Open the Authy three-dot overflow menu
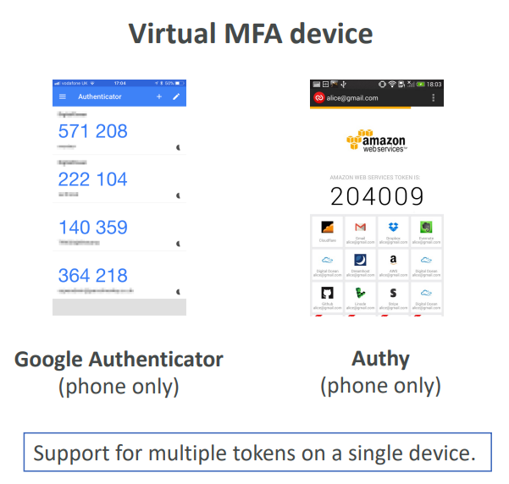This screenshot has width=509, height=484. click(x=434, y=98)
